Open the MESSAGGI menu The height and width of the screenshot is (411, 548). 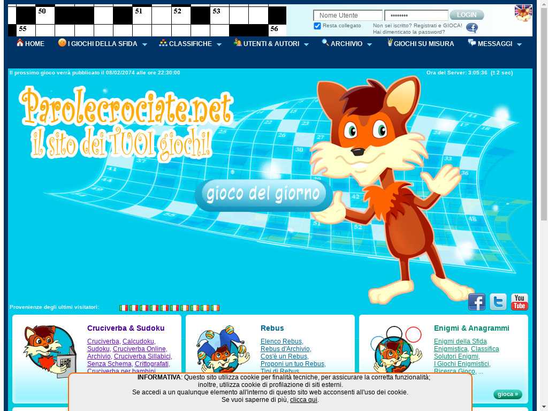point(495,44)
